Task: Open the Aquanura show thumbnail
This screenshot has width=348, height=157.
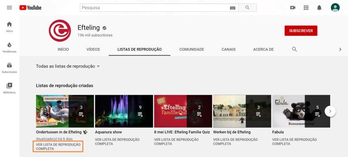Action: pos(124,111)
